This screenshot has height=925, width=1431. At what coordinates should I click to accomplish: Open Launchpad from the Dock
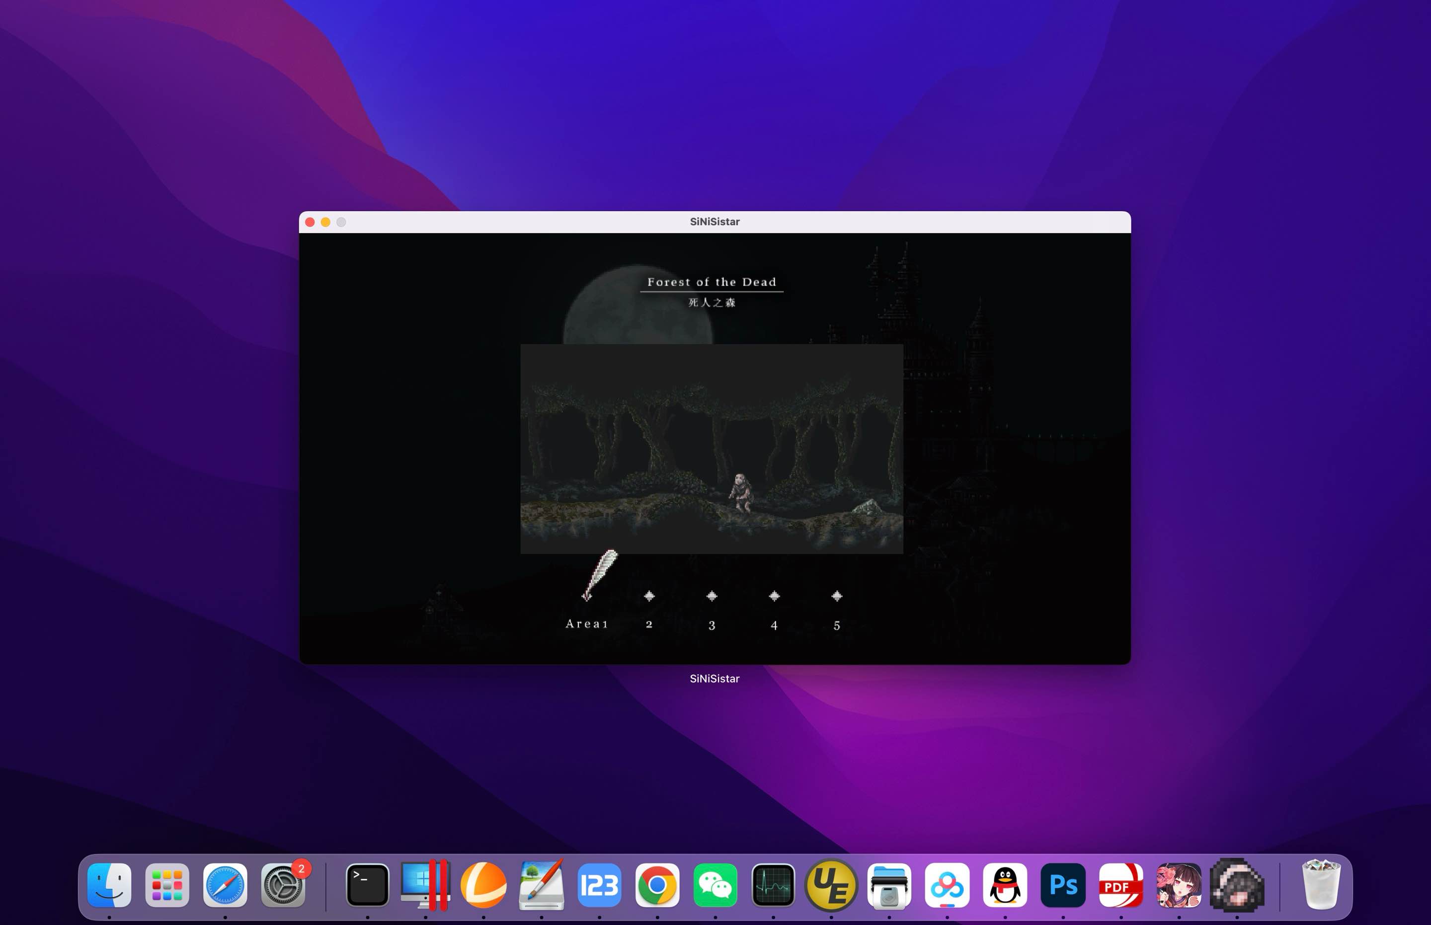coord(167,885)
